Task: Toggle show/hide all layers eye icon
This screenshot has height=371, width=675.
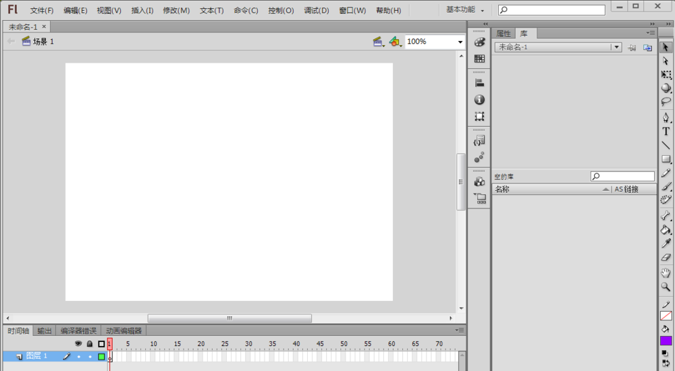Action: click(78, 343)
